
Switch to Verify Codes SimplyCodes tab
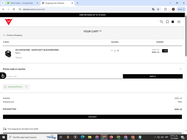point(22,3)
